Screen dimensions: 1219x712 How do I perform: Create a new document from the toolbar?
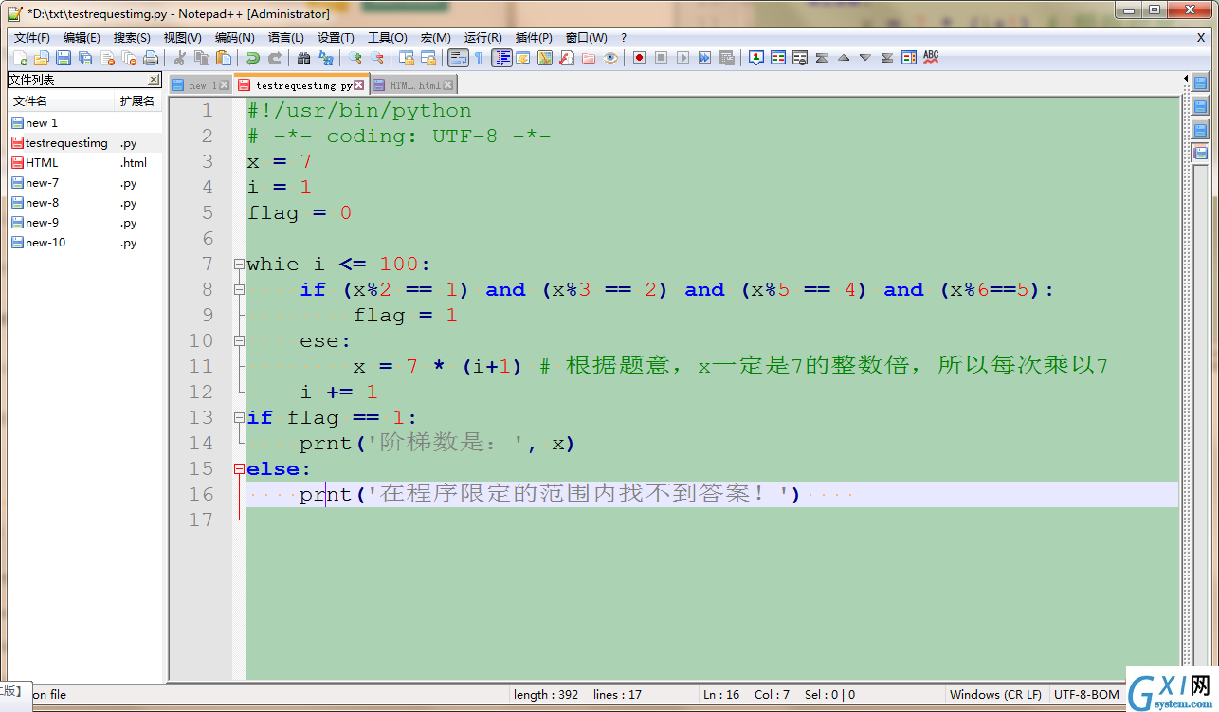19,58
